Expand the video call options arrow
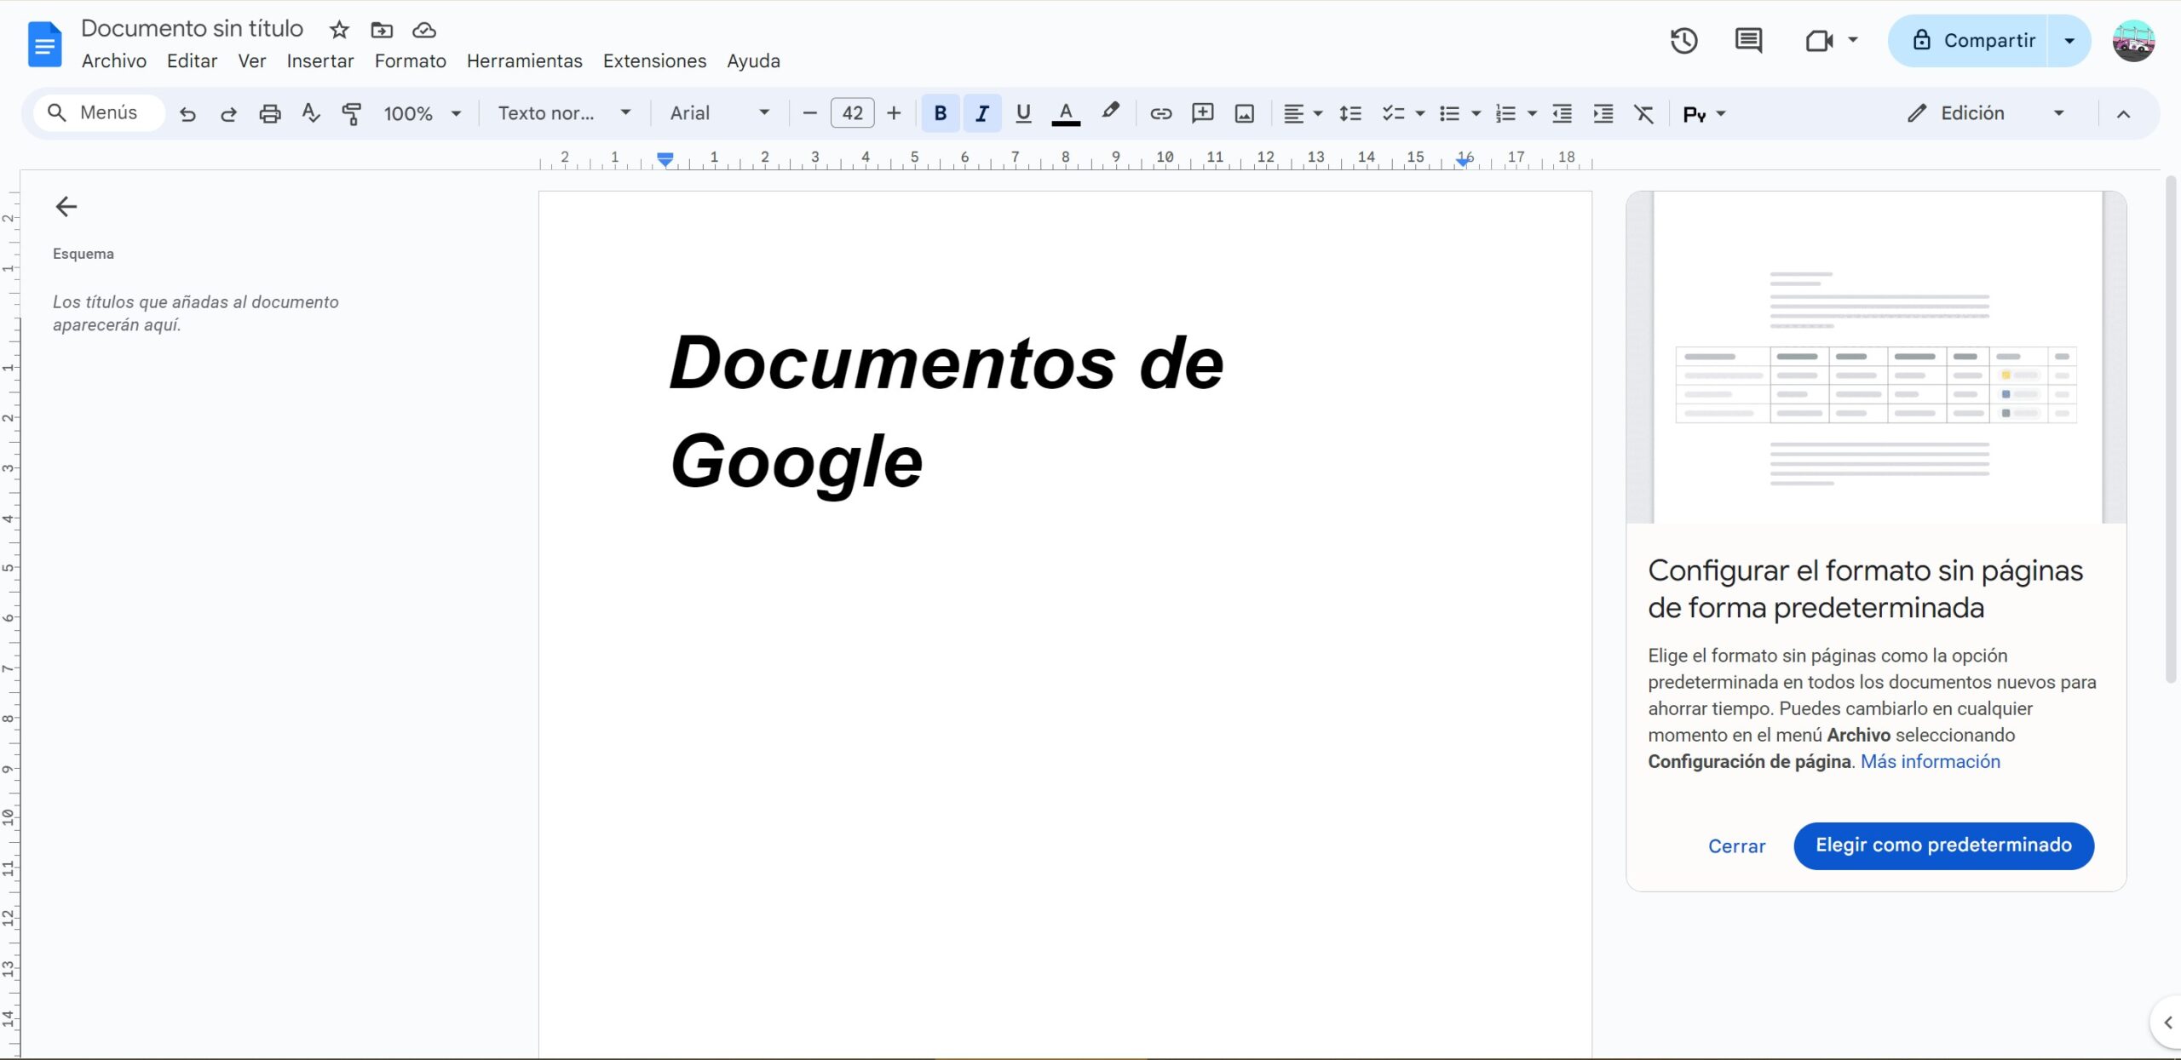2181x1060 pixels. tap(1853, 40)
